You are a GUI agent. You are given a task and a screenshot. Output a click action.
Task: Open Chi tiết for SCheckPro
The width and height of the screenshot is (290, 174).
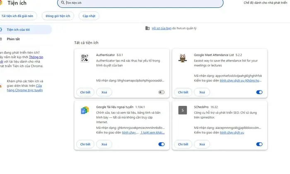click(x=183, y=144)
